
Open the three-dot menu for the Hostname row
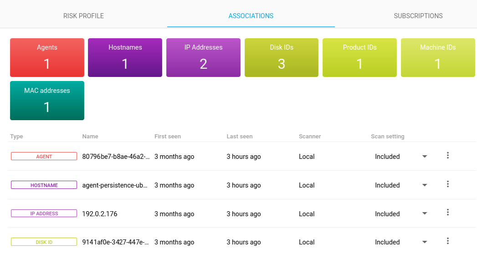448,184
